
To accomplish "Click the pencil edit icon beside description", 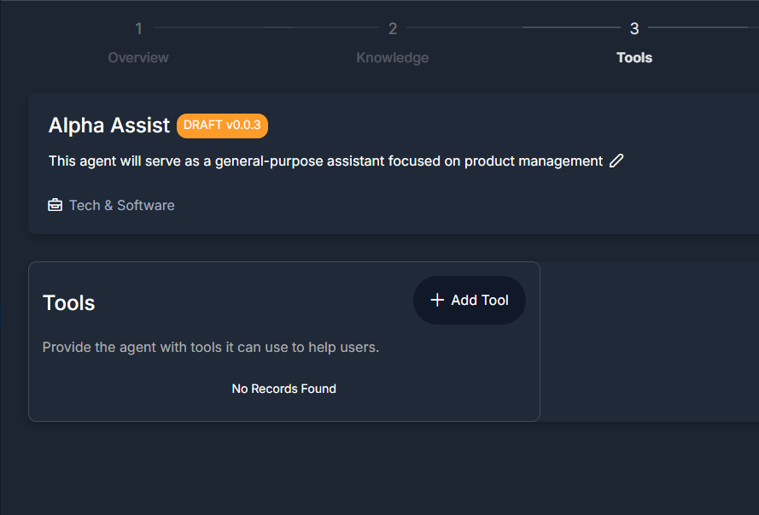I will (616, 161).
